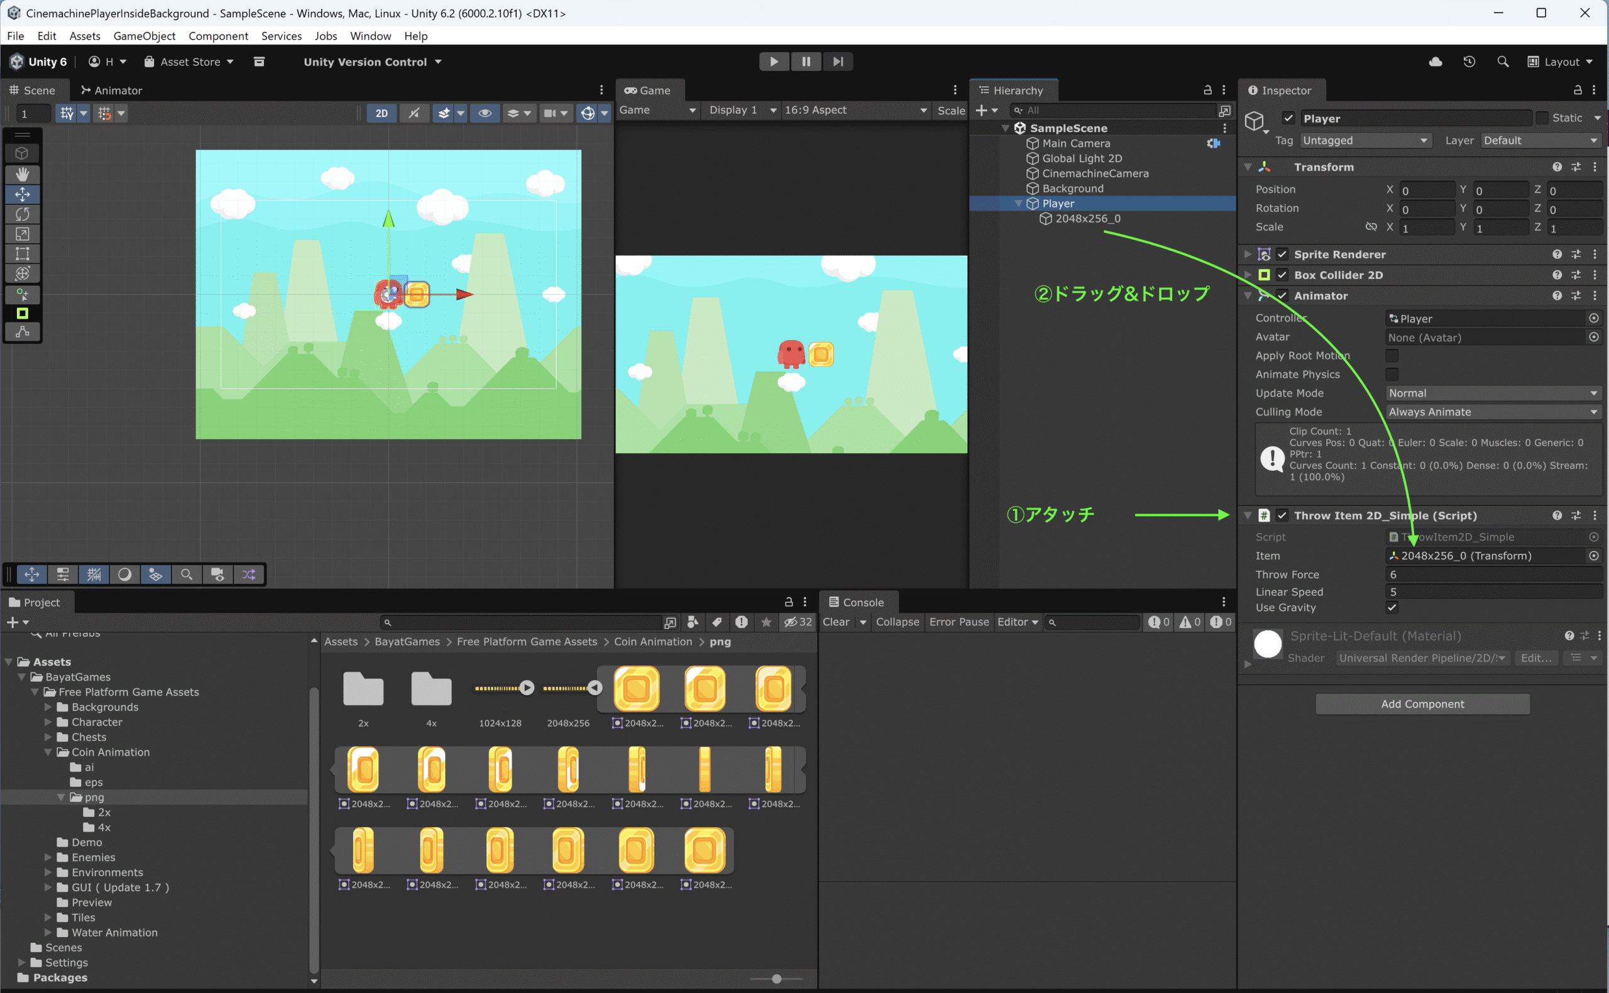Open the Culling Mode dropdown

pyautogui.click(x=1493, y=412)
